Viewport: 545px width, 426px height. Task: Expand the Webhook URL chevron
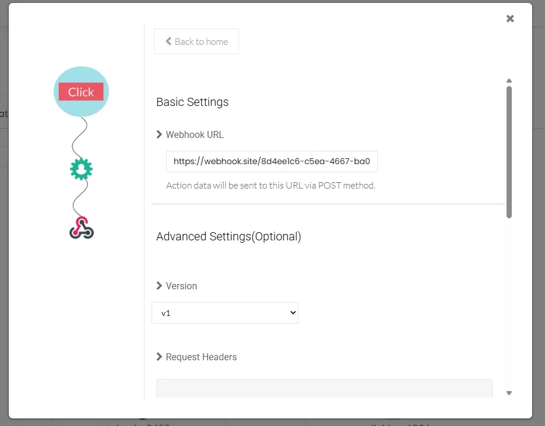click(159, 134)
